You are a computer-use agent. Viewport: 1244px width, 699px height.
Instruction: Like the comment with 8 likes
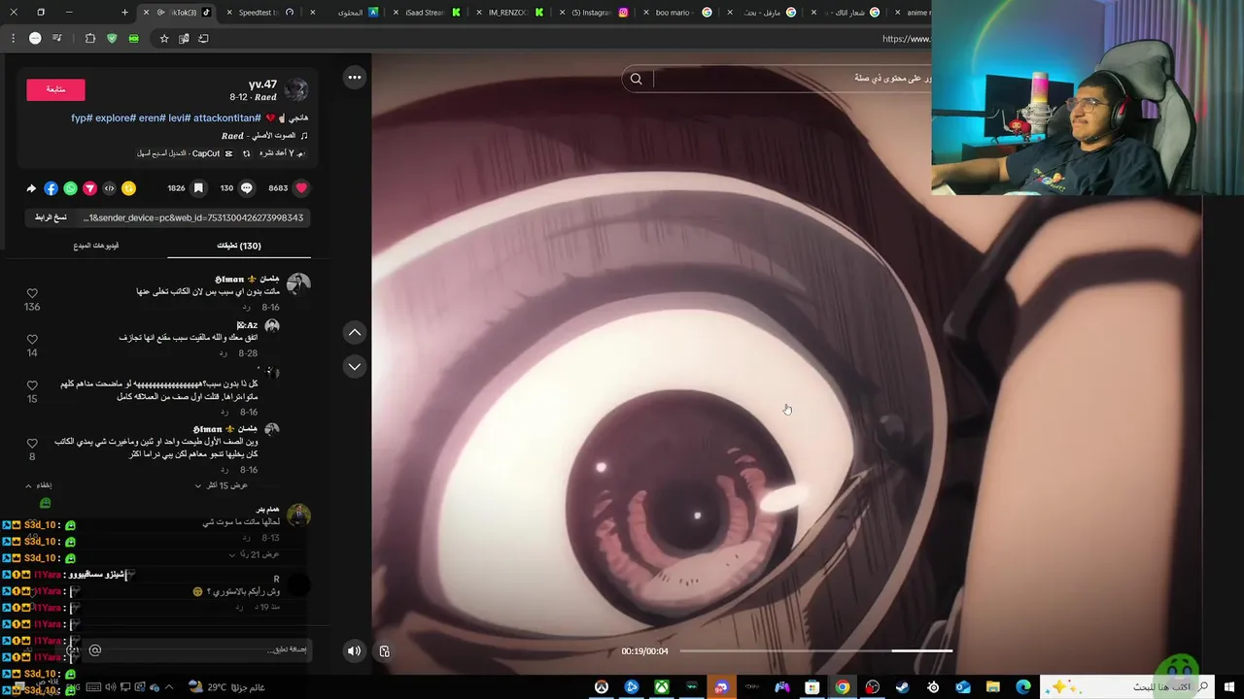point(32,444)
